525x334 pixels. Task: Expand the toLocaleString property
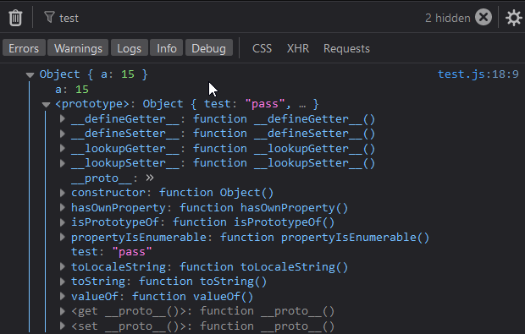(63, 266)
